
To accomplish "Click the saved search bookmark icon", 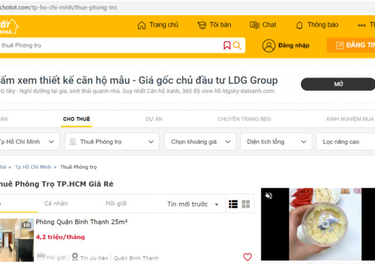I will 227,46.
